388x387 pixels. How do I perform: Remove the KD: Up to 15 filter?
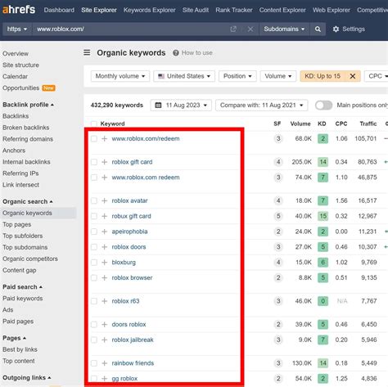[x=353, y=76]
